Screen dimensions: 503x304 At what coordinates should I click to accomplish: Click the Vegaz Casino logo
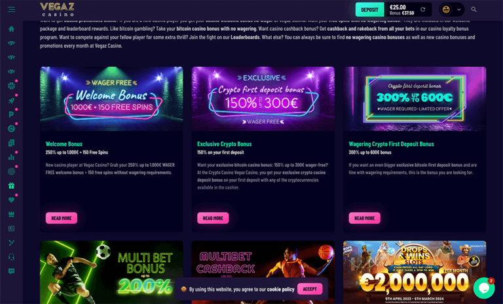point(58,9)
